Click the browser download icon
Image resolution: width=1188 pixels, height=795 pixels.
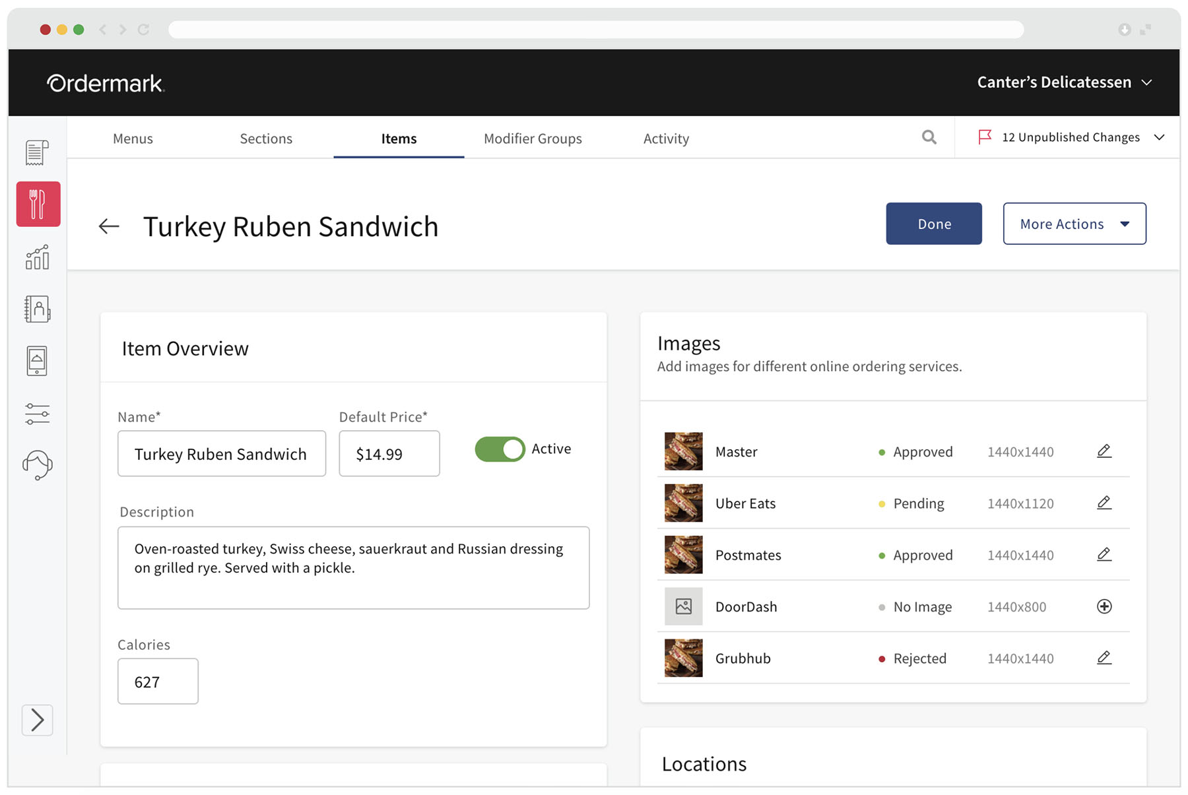point(1125,30)
